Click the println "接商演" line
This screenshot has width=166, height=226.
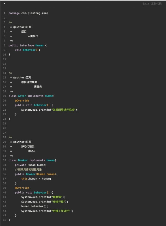[43, 197]
